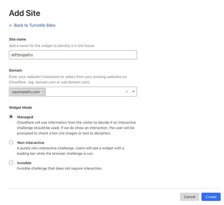Enable the Invisible radio button
Image resolution: width=224 pixels, height=205 pixels.
(x=11, y=162)
